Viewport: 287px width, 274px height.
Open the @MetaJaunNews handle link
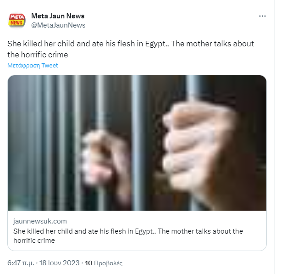[58, 25]
